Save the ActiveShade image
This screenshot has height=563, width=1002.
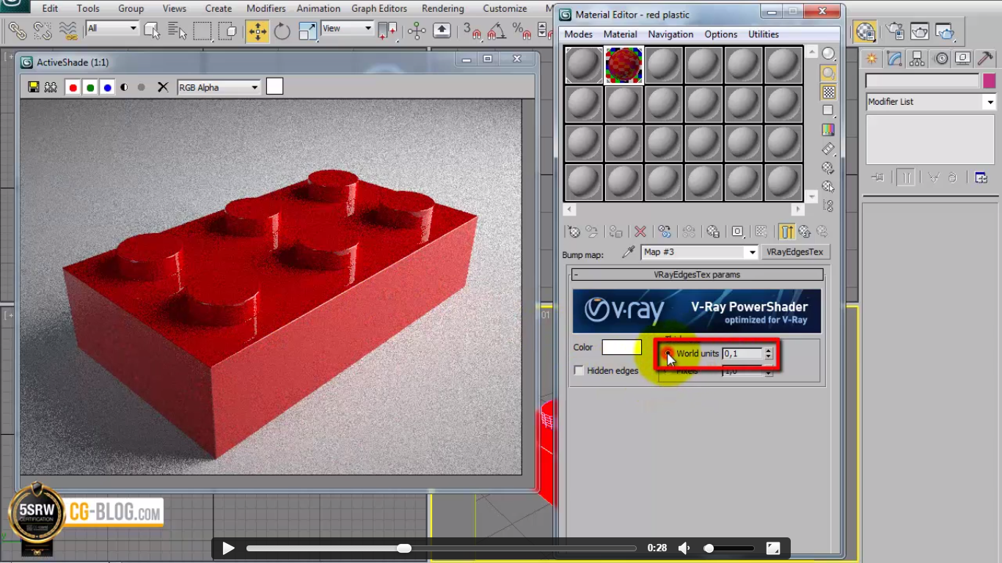tap(33, 87)
